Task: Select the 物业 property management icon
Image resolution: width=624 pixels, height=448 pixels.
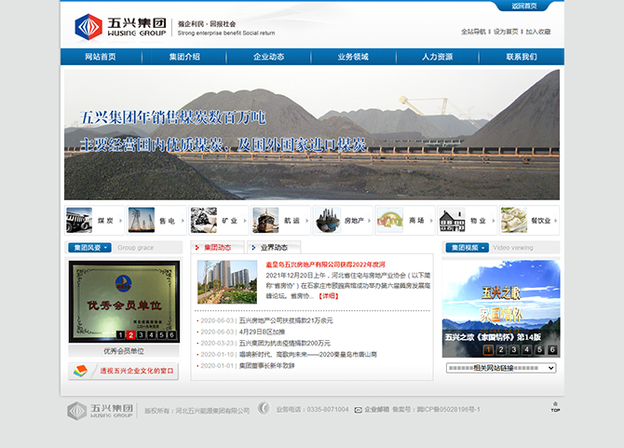Action: pos(452,220)
